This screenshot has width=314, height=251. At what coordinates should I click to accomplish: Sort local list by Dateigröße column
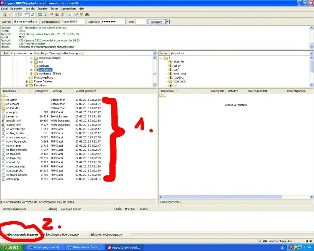pyautogui.click(x=41, y=91)
